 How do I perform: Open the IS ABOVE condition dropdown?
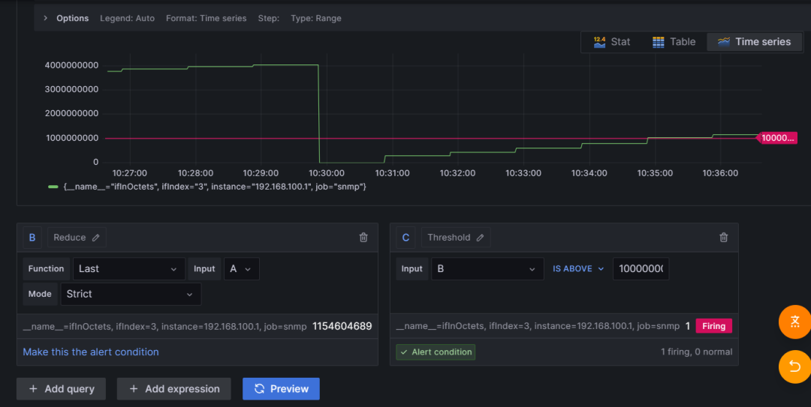coord(578,268)
